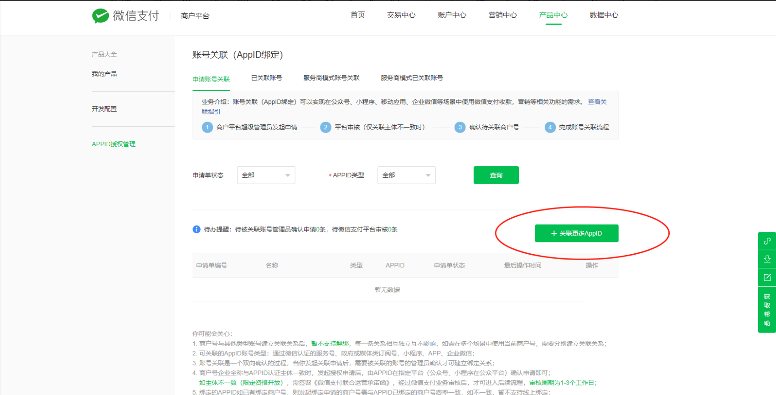The height and width of the screenshot is (395, 776).
Task: Open the 暂不支持解绑 green link
Action: (x=330, y=344)
